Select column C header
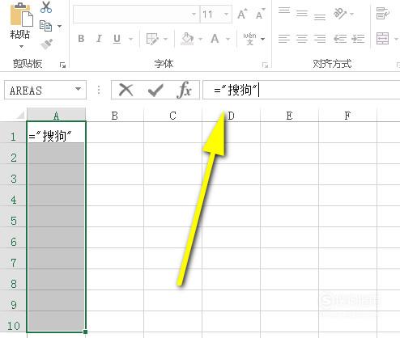Screen dimensions: 400x338 point(172,116)
